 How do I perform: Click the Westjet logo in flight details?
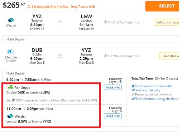coord(10,116)
